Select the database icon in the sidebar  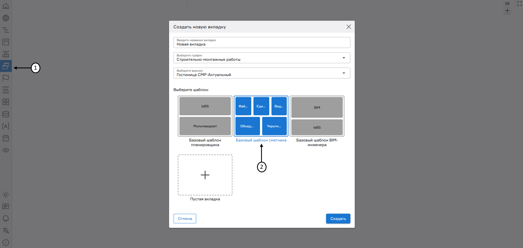6,114
